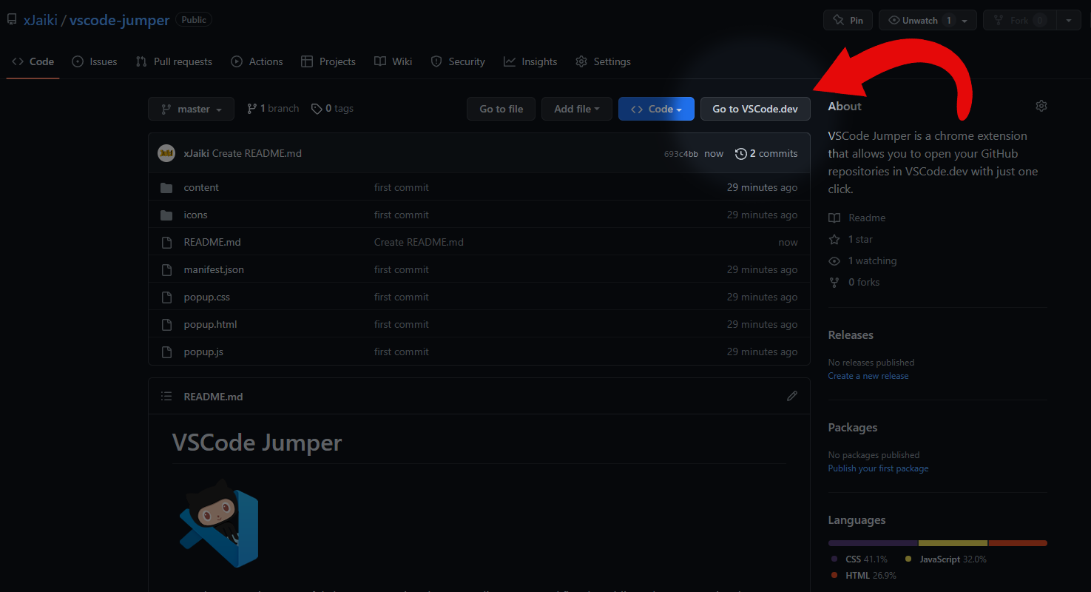Click the Readme book icon in About
The height and width of the screenshot is (592, 1091).
(834, 218)
